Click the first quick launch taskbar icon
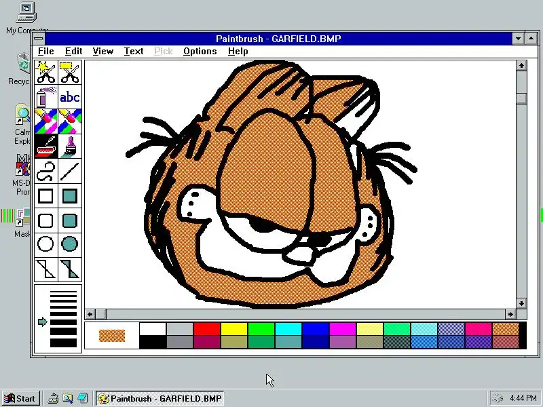 [x=53, y=398]
